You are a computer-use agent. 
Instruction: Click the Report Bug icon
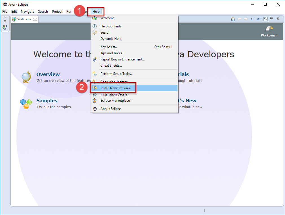point(95,59)
